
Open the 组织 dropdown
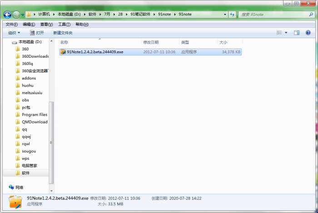coord(14,33)
